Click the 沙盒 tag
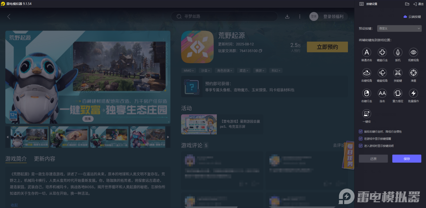The image size is (426, 208). click(x=205, y=71)
